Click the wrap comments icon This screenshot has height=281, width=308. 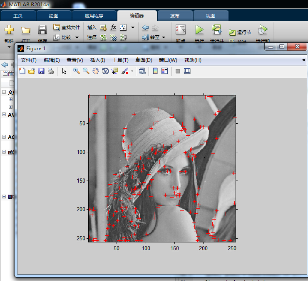click(x=123, y=37)
